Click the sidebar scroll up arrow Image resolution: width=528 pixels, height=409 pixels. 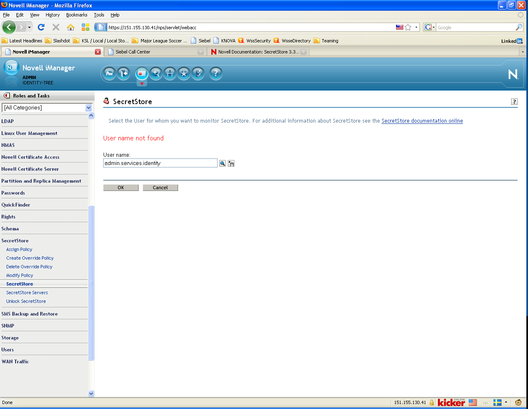(91, 116)
